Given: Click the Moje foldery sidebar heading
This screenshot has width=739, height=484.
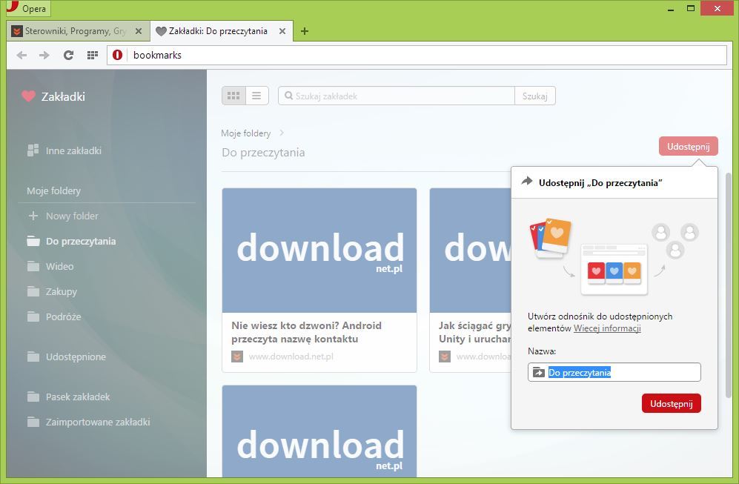Looking at the screenshot, I should click(53, 191).
